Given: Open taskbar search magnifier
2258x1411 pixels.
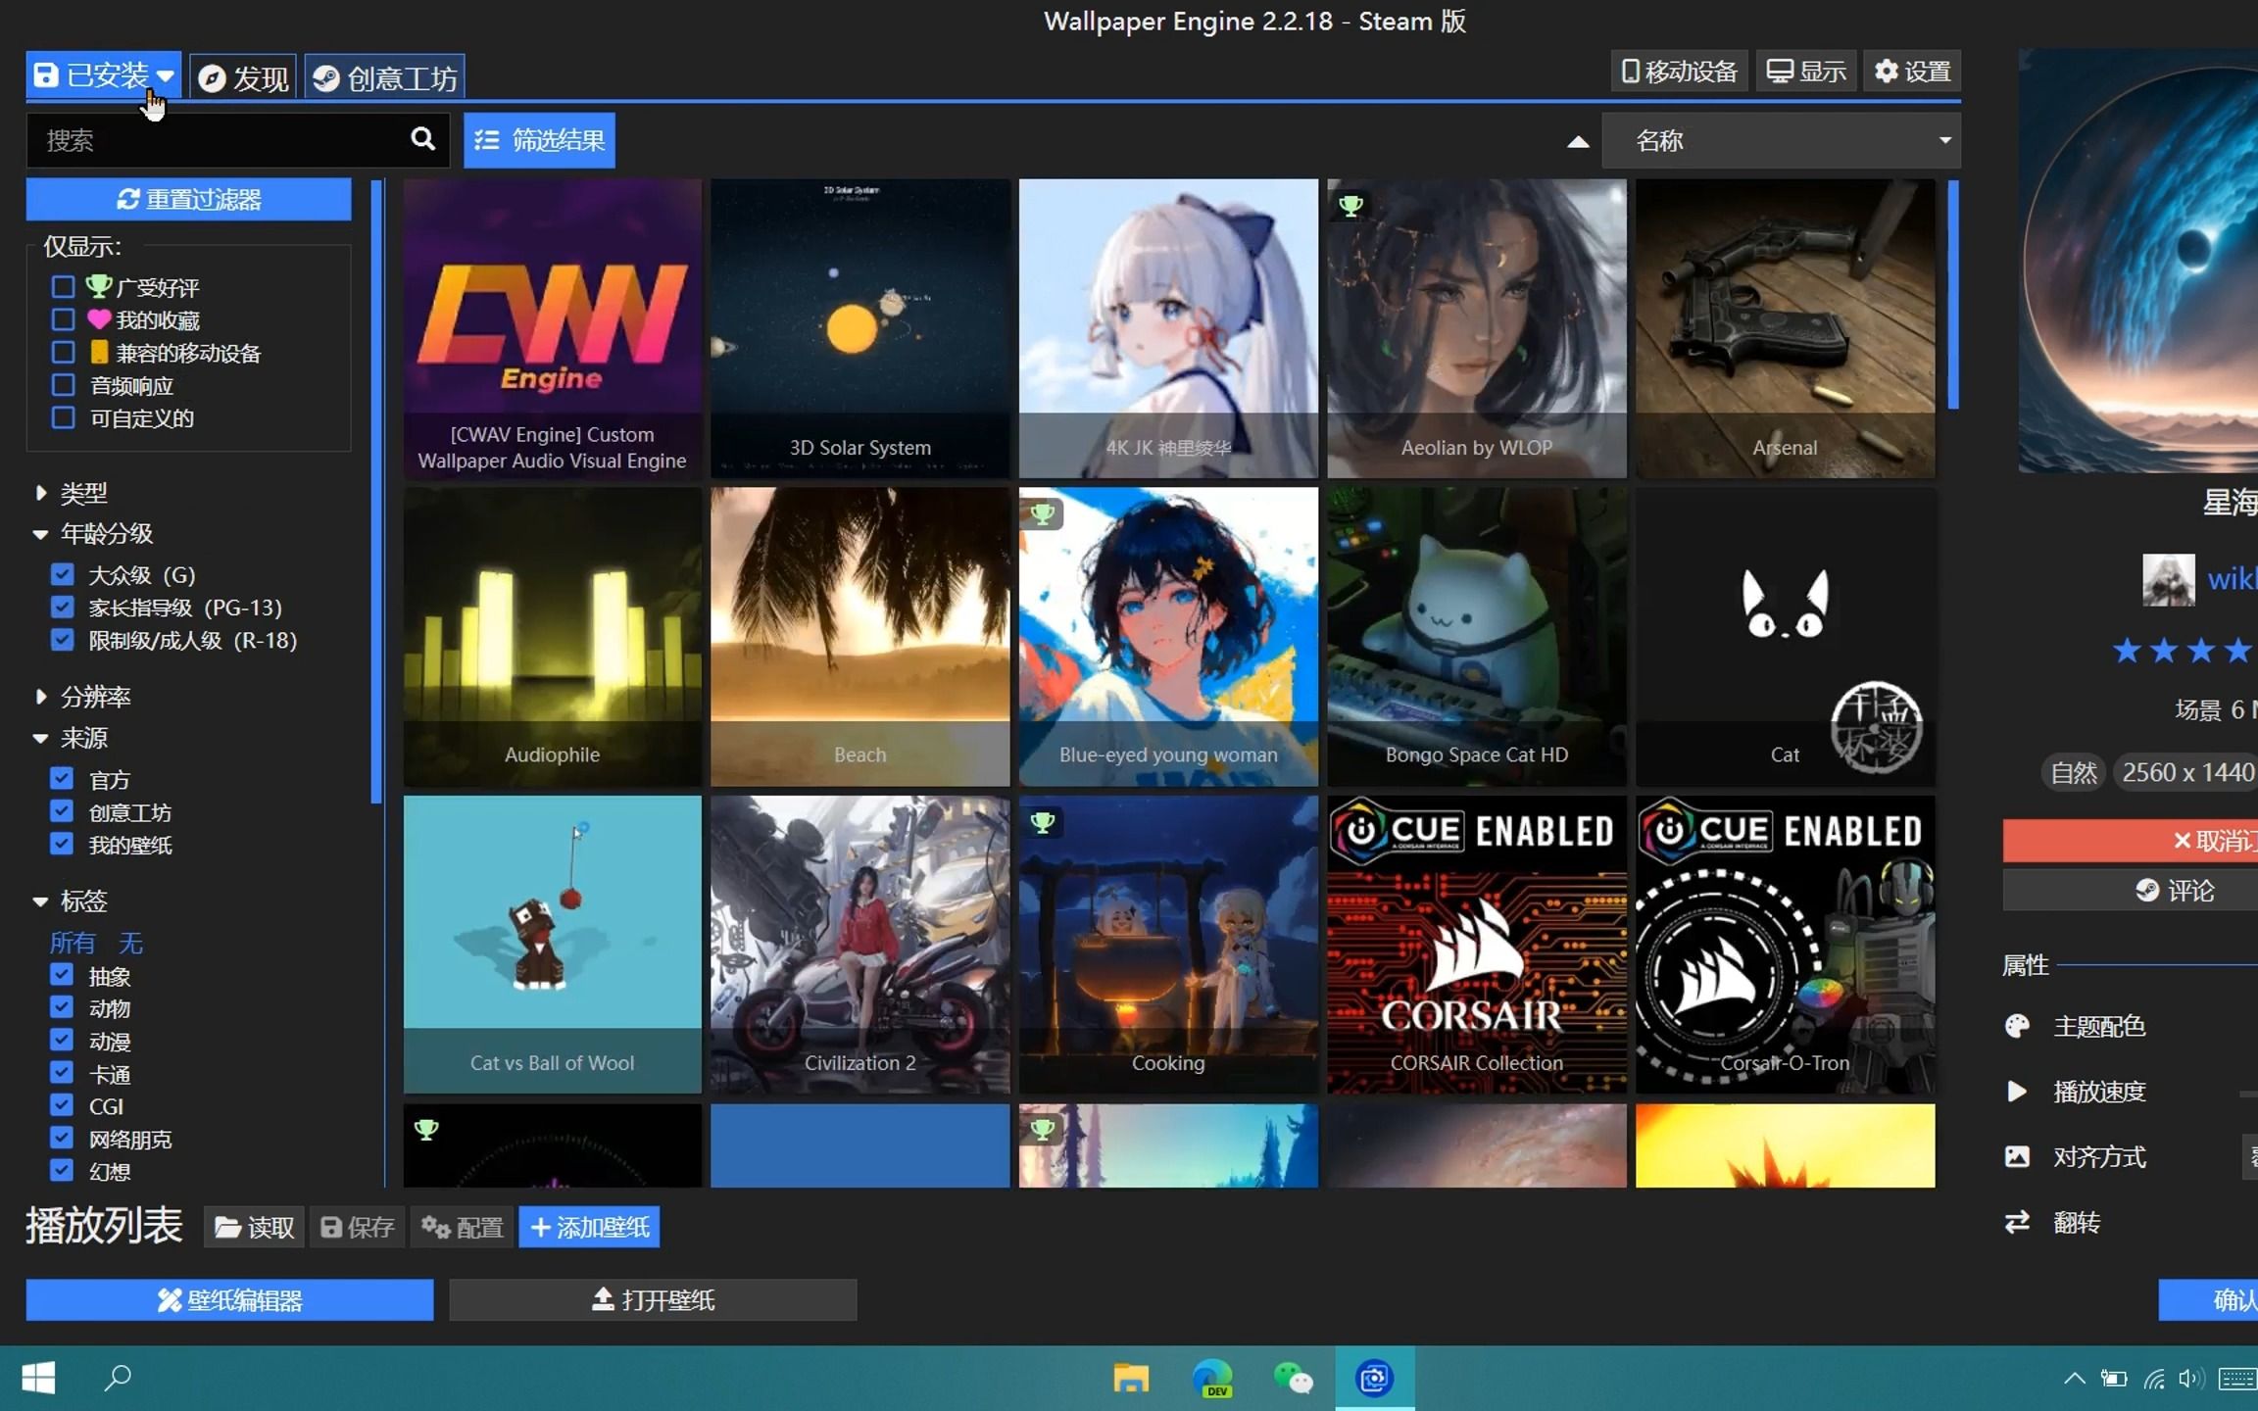Looking at the screenshot, I should click(x=118, y=1378).
